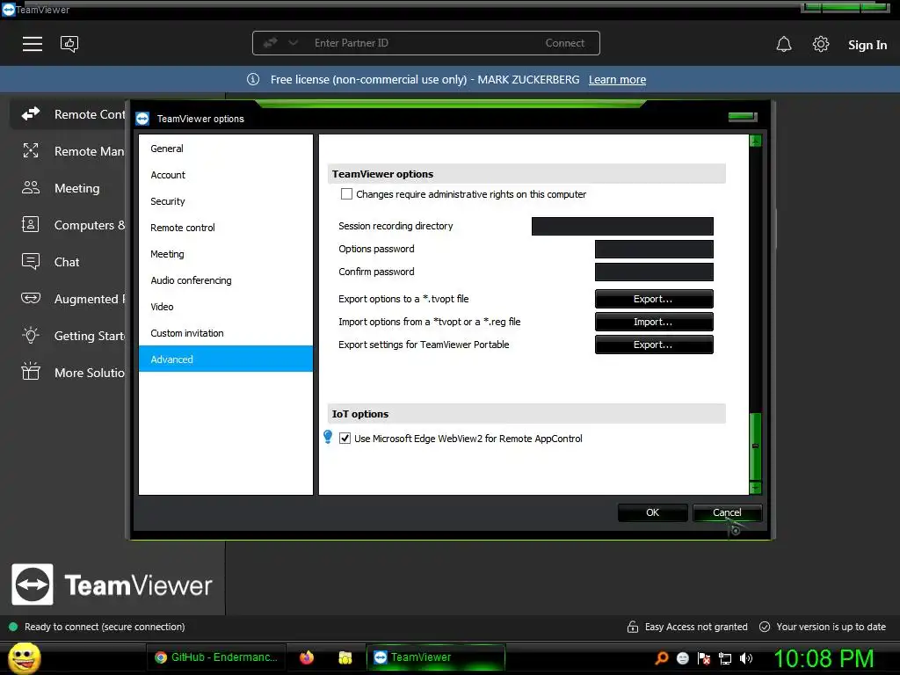
Task: Click the Connect button
Action: coord(565,43)
